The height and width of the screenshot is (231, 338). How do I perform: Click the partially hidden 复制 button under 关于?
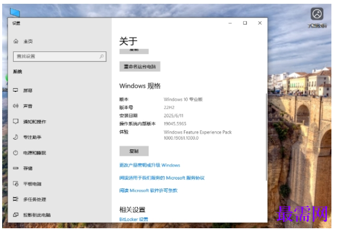tap(134, 51)
